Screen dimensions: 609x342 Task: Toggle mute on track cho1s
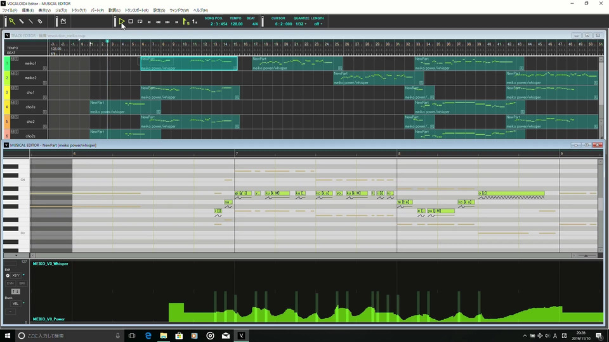[13, 103]
